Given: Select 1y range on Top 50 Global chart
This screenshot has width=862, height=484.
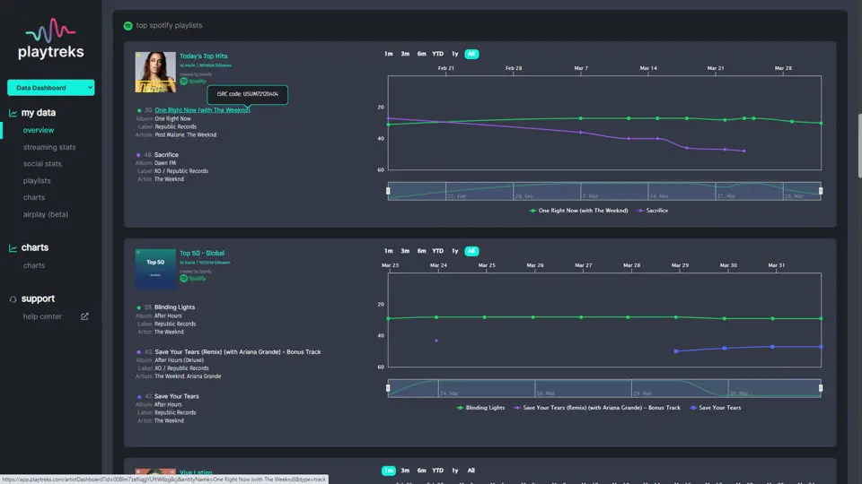Looking at the screenshot, I should [x=454, y=251].
